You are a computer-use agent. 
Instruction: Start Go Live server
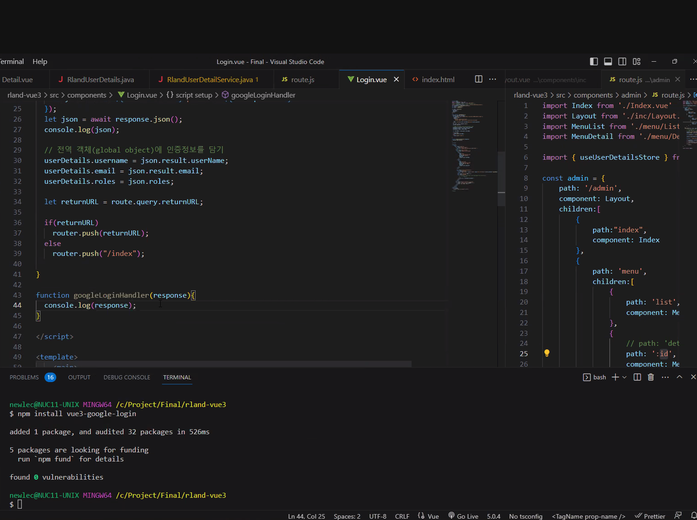463,516
